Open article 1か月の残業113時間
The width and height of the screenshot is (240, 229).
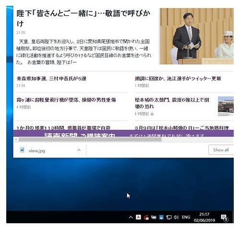click(x=63, y=128)
